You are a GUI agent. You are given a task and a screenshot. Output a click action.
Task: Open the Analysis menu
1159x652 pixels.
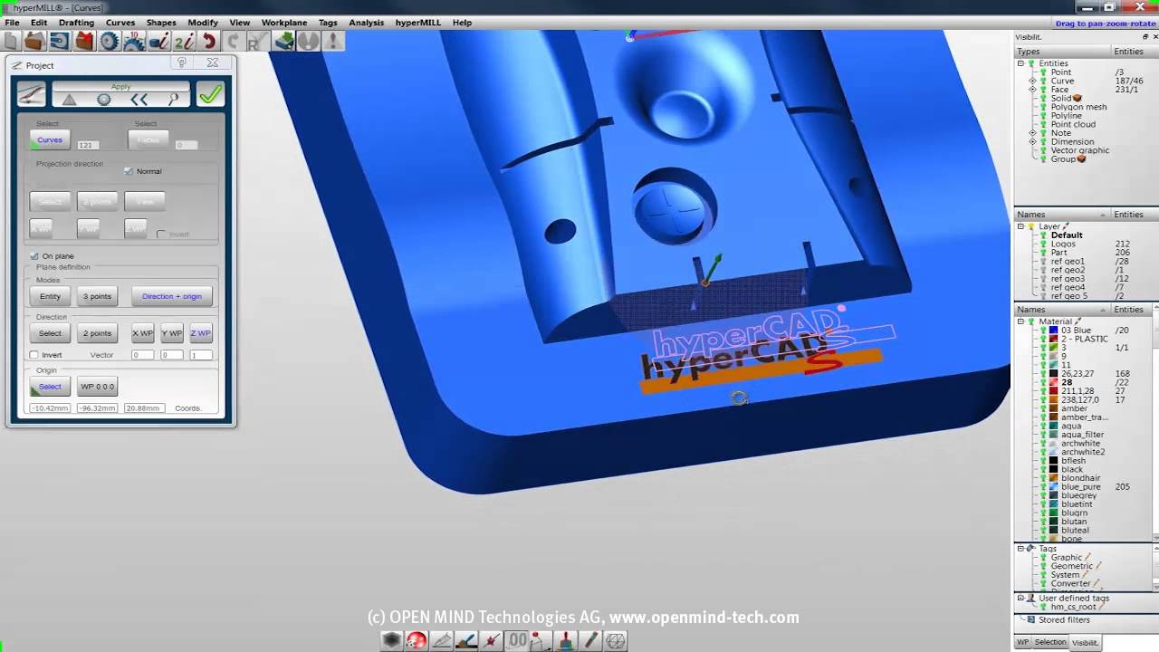(x=366, y=23)
